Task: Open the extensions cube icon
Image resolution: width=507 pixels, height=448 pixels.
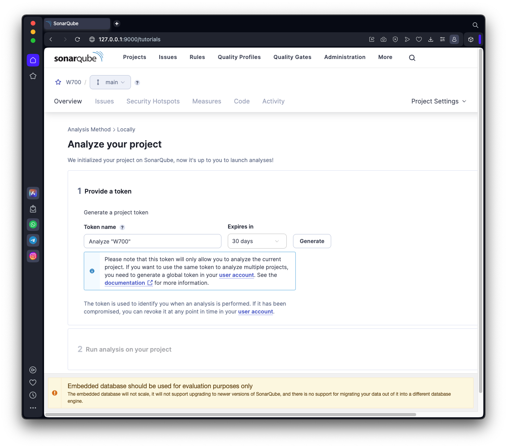Action: (471, 39)
